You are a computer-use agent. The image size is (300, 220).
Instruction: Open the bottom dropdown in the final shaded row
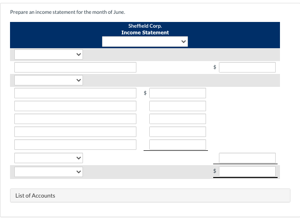pos(49,172)
